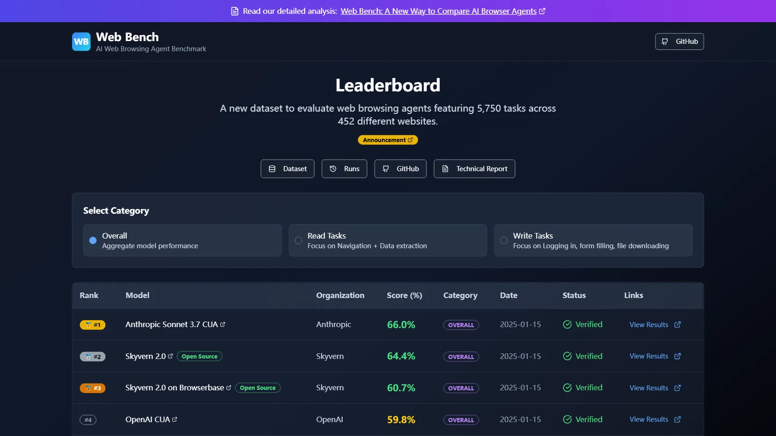The height and width of the screenshot is (436, 776).
Task: Open View Results for Anthropic Sonnet 3.7 CUA
Action: [x=649, y=325]
